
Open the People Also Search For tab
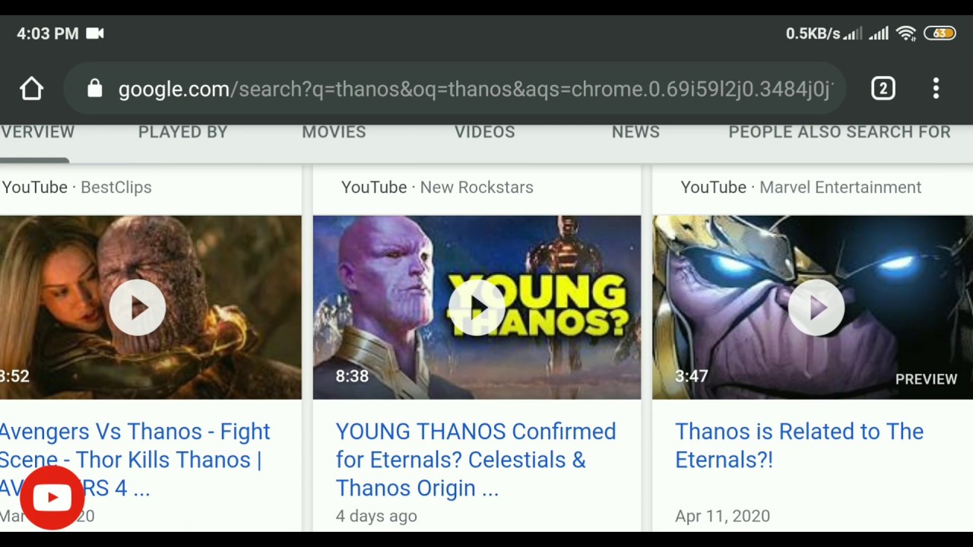tap(839, 132)
